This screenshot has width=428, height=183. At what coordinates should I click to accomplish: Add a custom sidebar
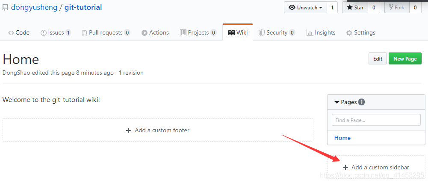[376, 168]
